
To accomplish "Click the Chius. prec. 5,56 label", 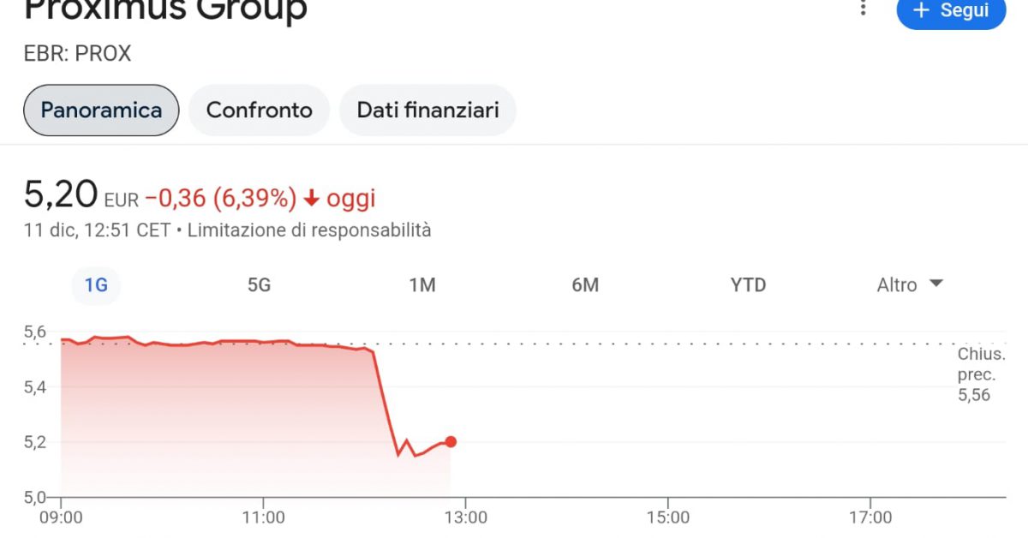I will pos(982,374).
